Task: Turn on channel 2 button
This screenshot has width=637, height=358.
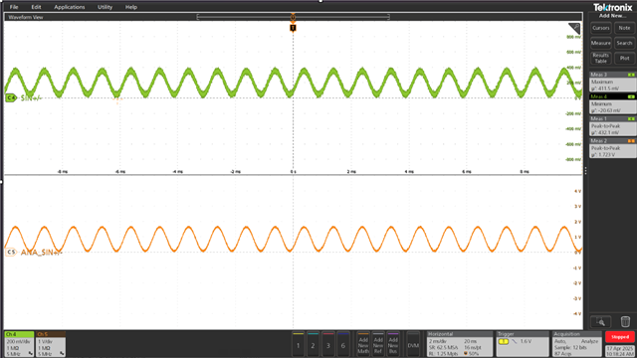Action: 313,345
